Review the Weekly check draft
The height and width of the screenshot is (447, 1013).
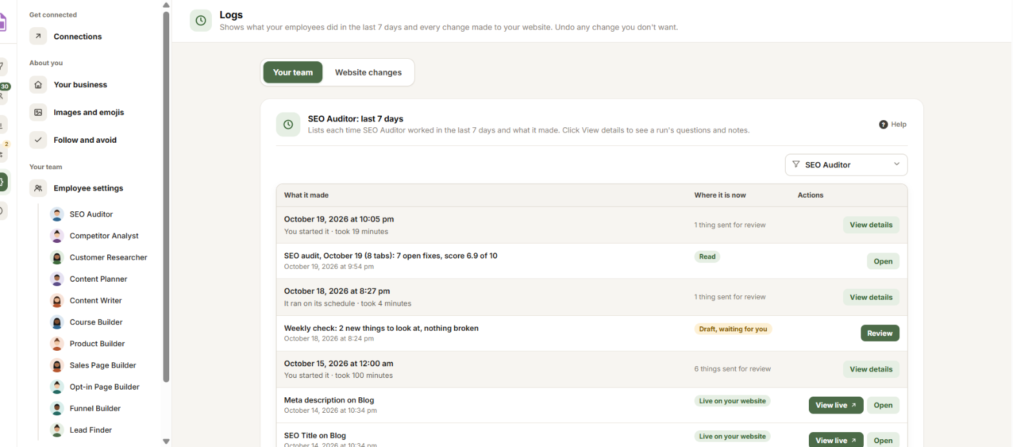point(880,333)
